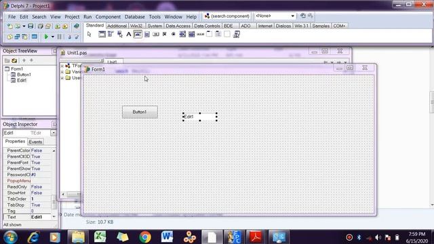Viewport: 434px width, 244px height.
Task: Click the Open file toolbar icon
Action: (x=18, y=26)
